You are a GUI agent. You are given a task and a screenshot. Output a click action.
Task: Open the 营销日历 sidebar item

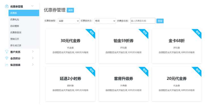(x=24, y=39)
